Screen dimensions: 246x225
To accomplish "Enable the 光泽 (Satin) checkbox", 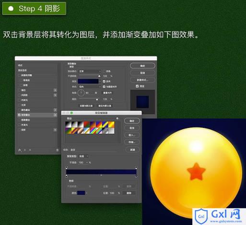I will (19, 105).
